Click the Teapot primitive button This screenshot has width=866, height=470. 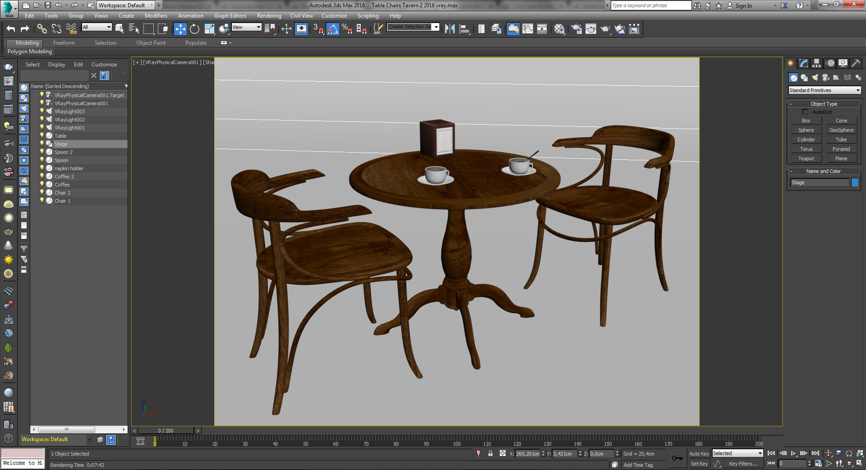click(806, 158)
